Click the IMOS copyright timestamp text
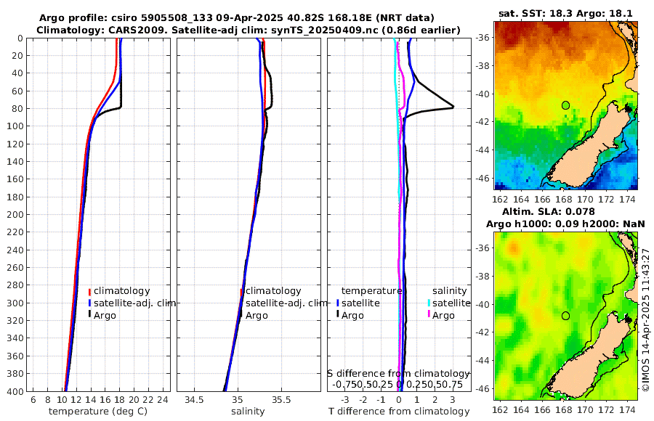The height and width of the screenshot is (421, 654). tap(645, 320)
